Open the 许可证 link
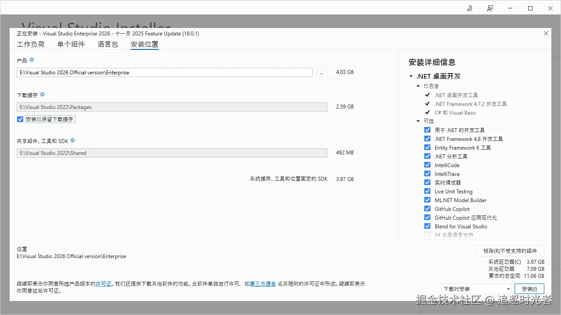561x315 pixels. (x=103, y=283)
